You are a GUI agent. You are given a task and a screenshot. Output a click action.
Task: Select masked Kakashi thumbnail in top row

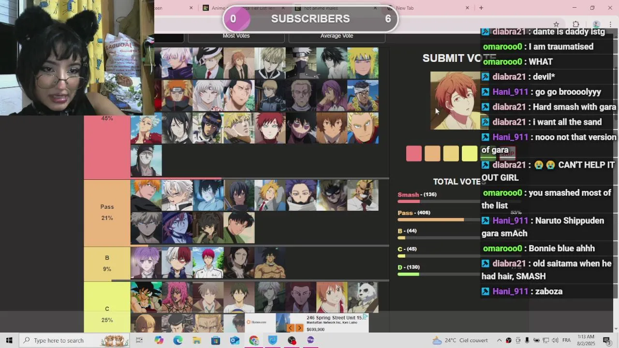(x=301, y=63)
